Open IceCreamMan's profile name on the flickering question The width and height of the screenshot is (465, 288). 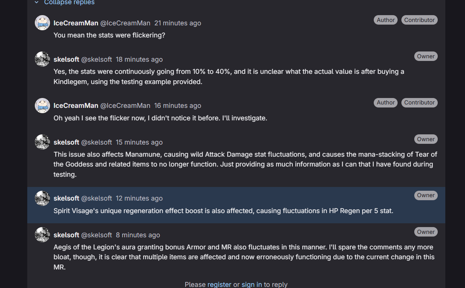(x=76, y=23)
